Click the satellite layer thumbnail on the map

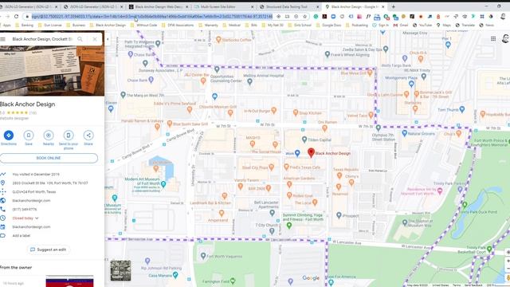(x=120, y=270)
